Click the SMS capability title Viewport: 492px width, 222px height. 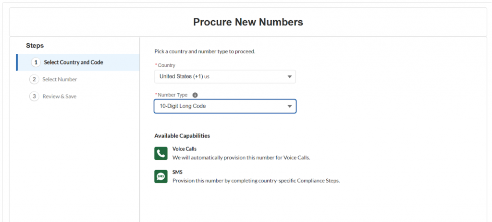pos(177,172)
